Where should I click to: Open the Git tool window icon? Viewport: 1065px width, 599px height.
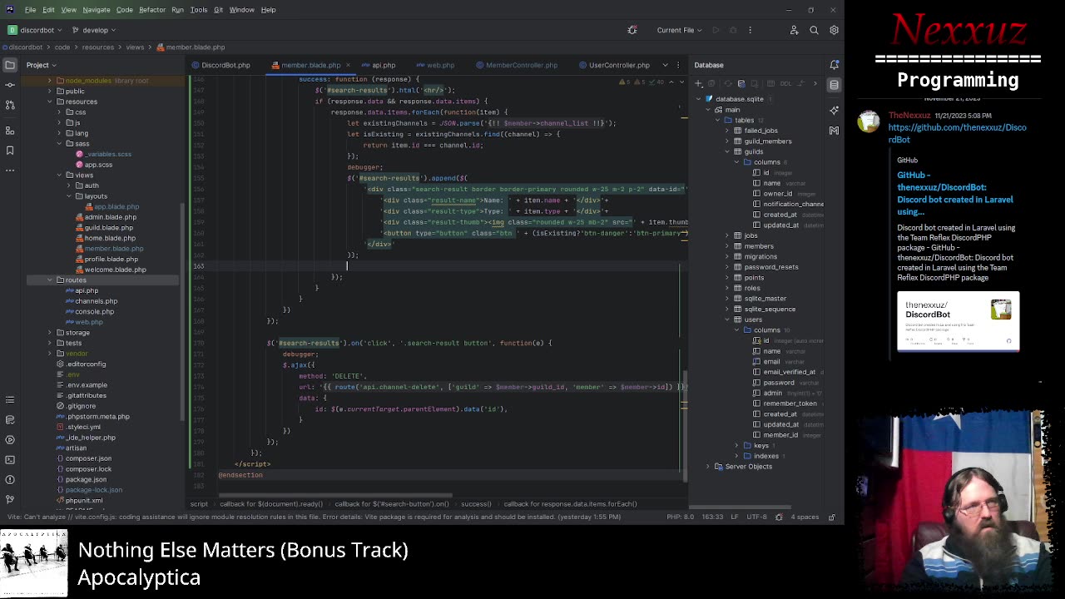click(10, 499)
